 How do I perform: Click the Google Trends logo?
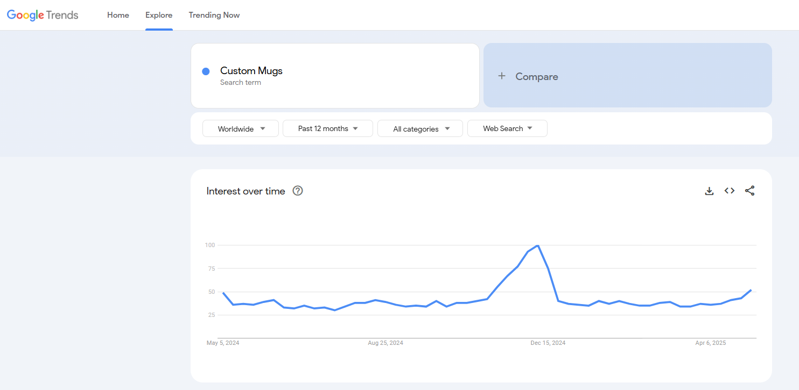click(43, 15)
